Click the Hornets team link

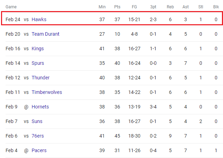click(40, 107)
